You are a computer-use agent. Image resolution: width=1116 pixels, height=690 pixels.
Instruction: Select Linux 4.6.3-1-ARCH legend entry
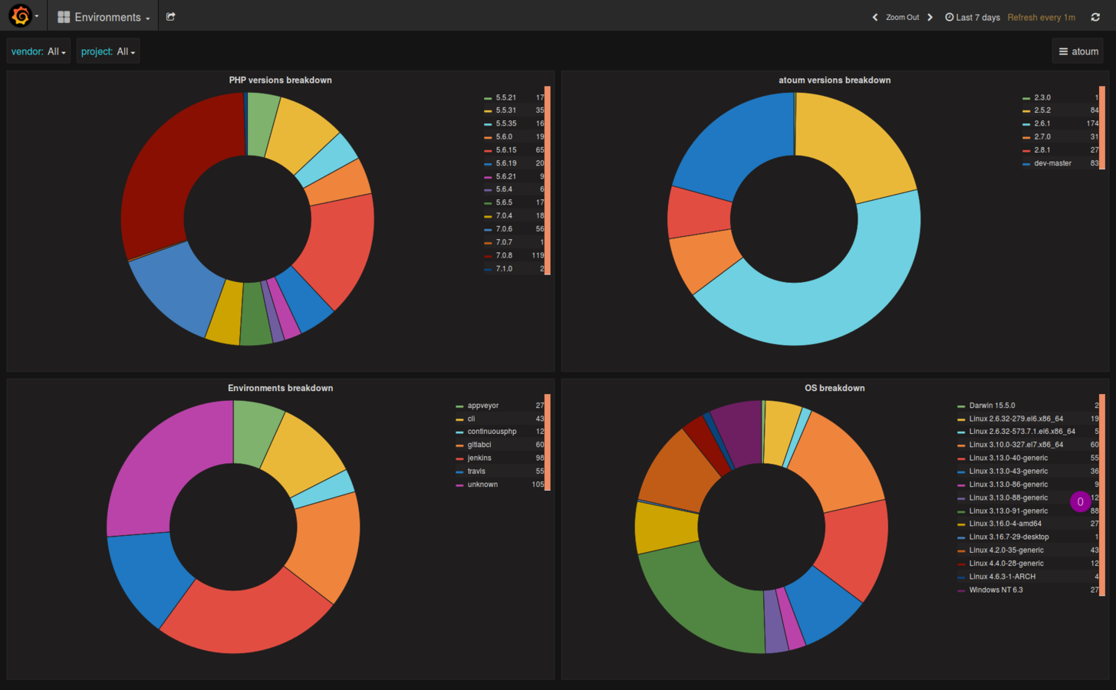(1002, 577)
